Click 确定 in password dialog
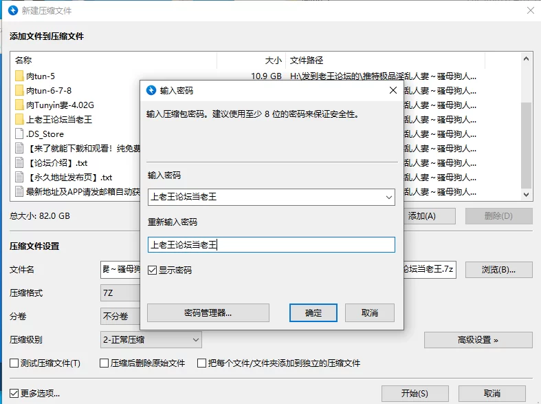The height and width of the screenshot is (404, 541). [313, 313]
